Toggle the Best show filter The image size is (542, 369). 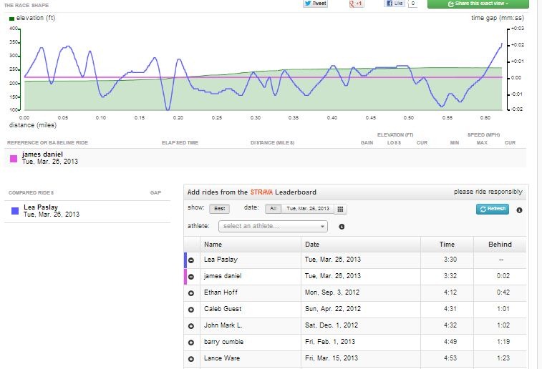coord(220,209)
